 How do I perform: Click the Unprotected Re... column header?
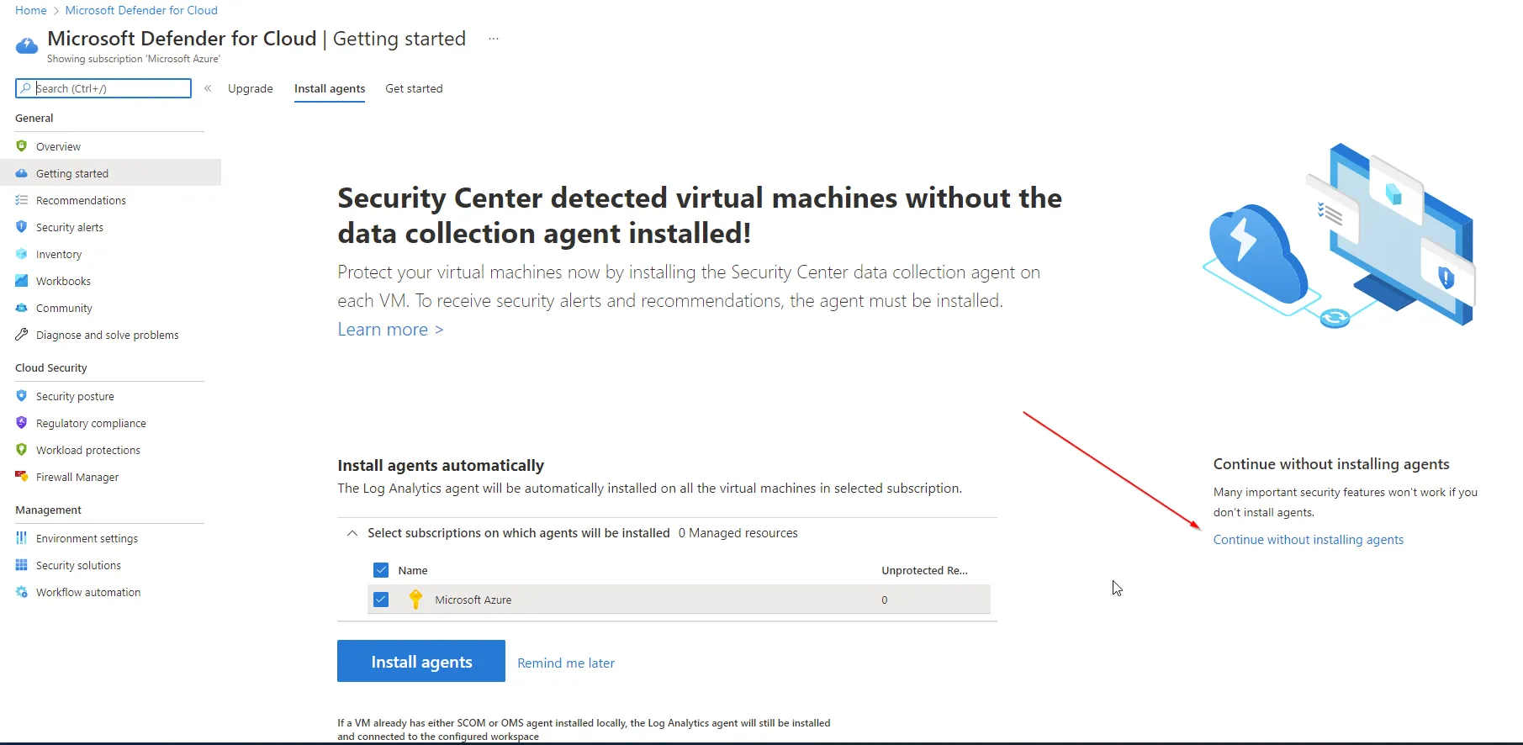click(924, 570)
